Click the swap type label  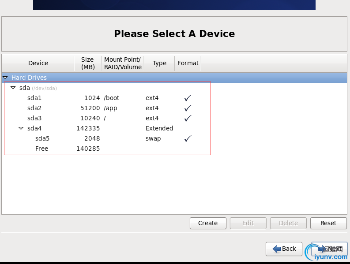(153, 139)
